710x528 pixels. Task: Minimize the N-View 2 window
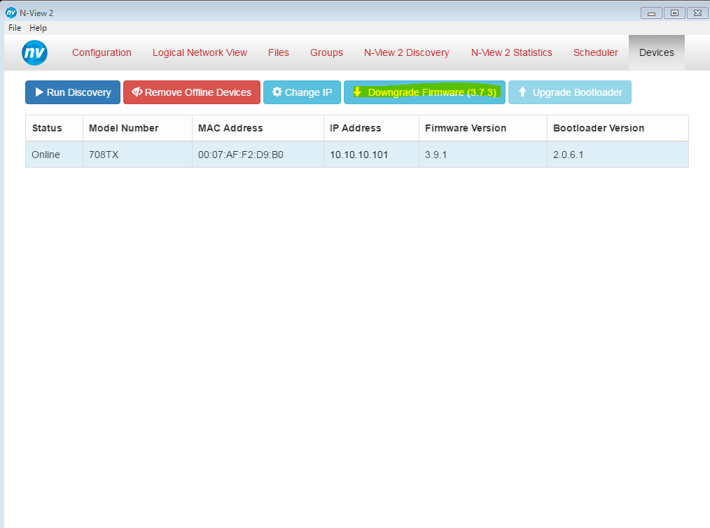click(652, 13)
